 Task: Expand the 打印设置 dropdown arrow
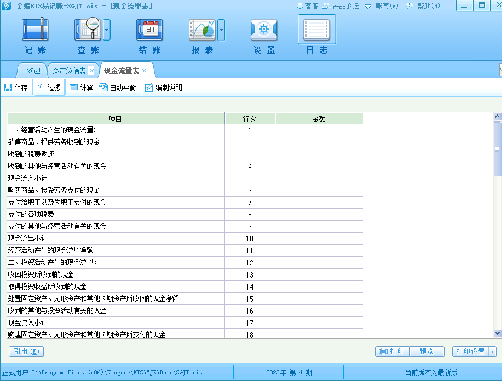492,351
